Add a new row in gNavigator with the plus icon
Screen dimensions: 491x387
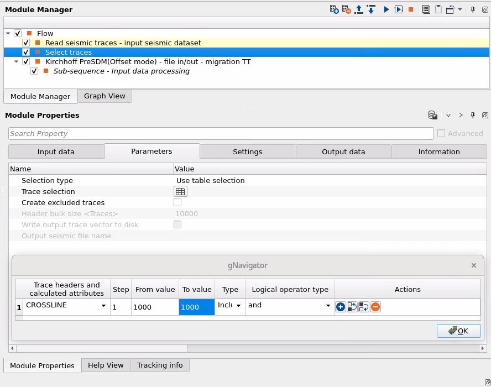340,306
